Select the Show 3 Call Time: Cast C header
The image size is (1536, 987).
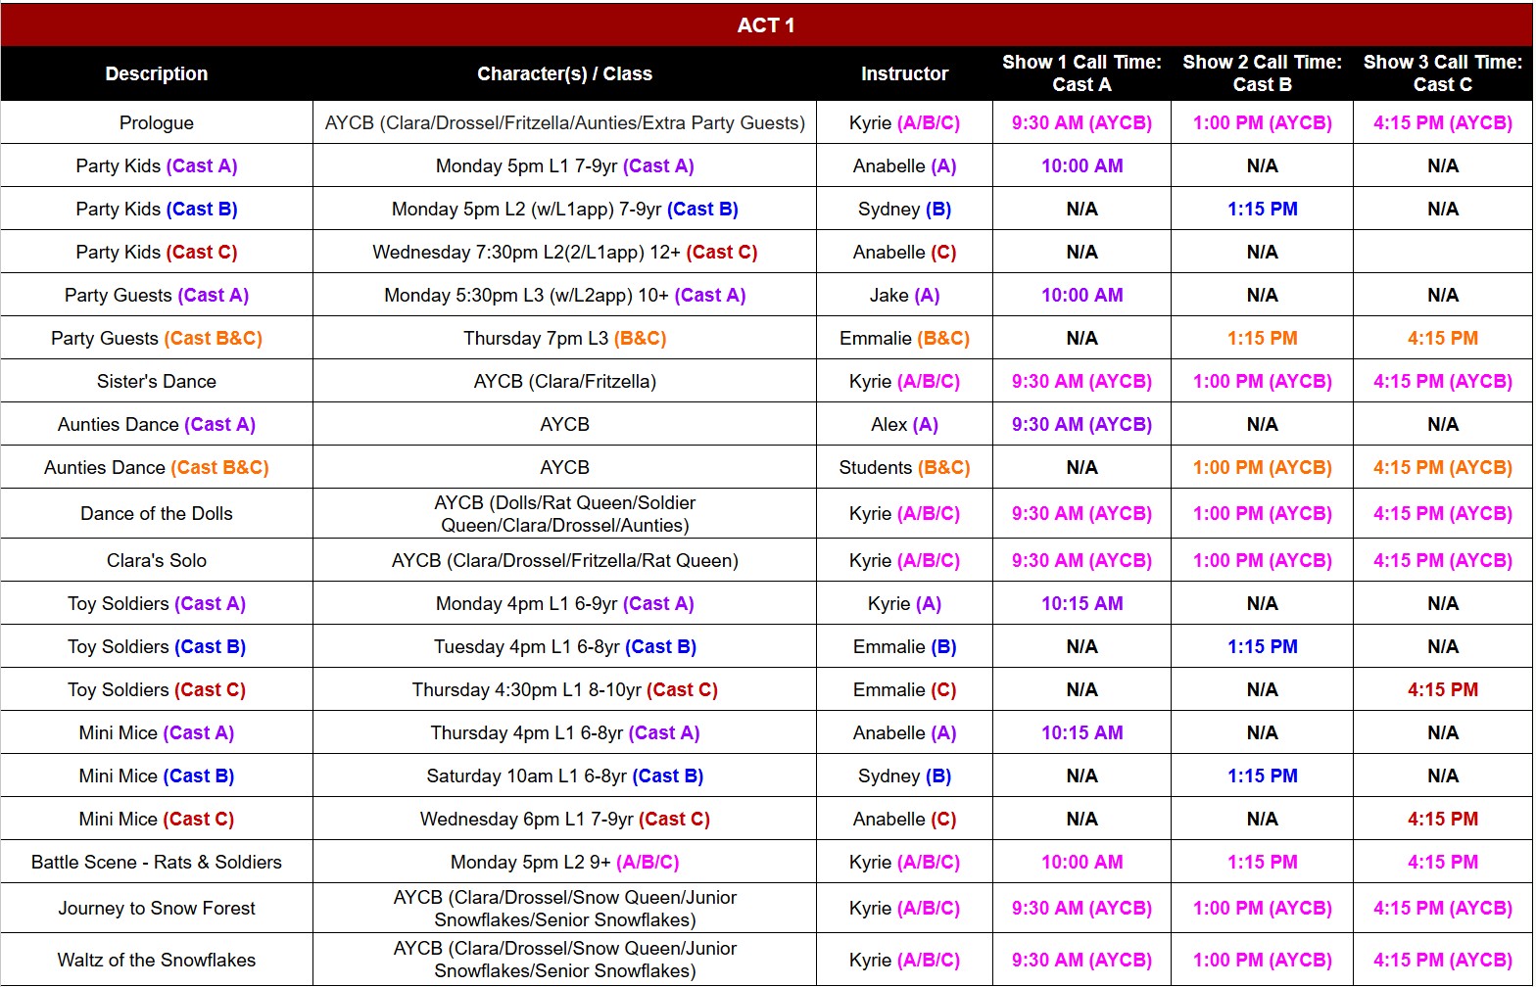pyautogui.click(x=1442, y=73)
